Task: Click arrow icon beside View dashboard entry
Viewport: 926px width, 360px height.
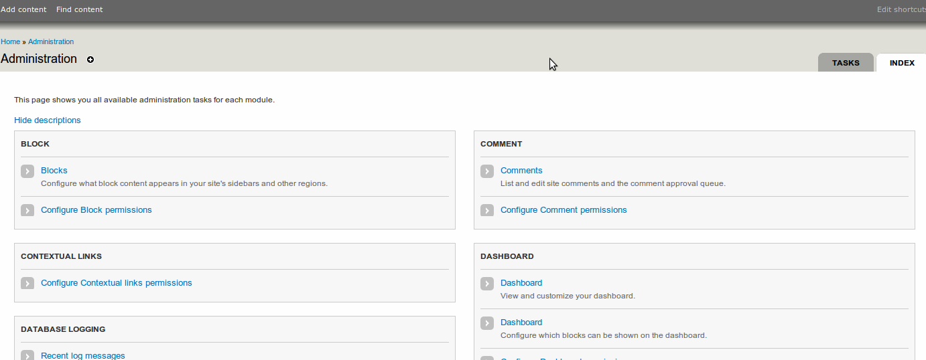Action: 487,284
